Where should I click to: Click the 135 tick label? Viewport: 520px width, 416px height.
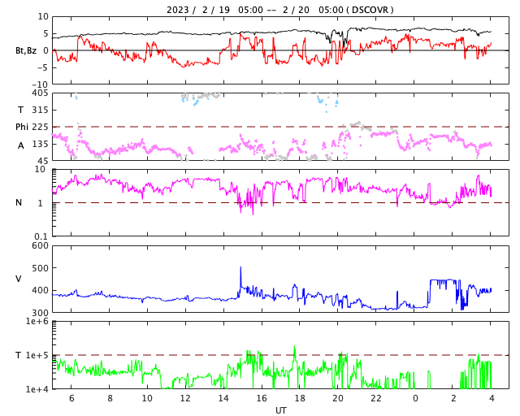pyautogui.click(x=40, y=145)
